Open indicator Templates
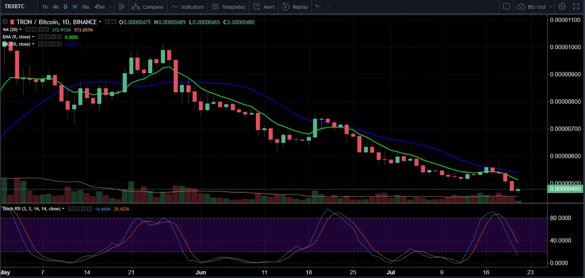Image resolution: width=585 pixels, height=278 pixels. (229, 6)
